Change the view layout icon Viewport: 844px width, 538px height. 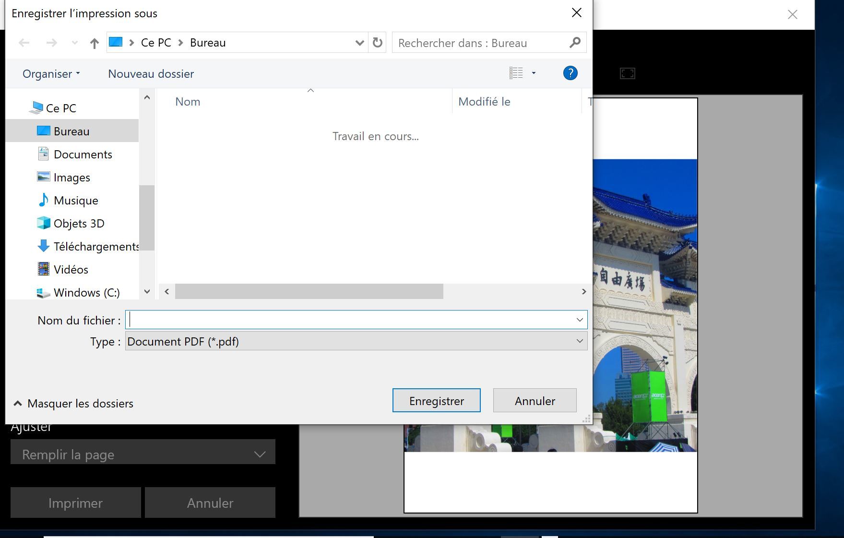pyautogui.click(x=516, y=73)
